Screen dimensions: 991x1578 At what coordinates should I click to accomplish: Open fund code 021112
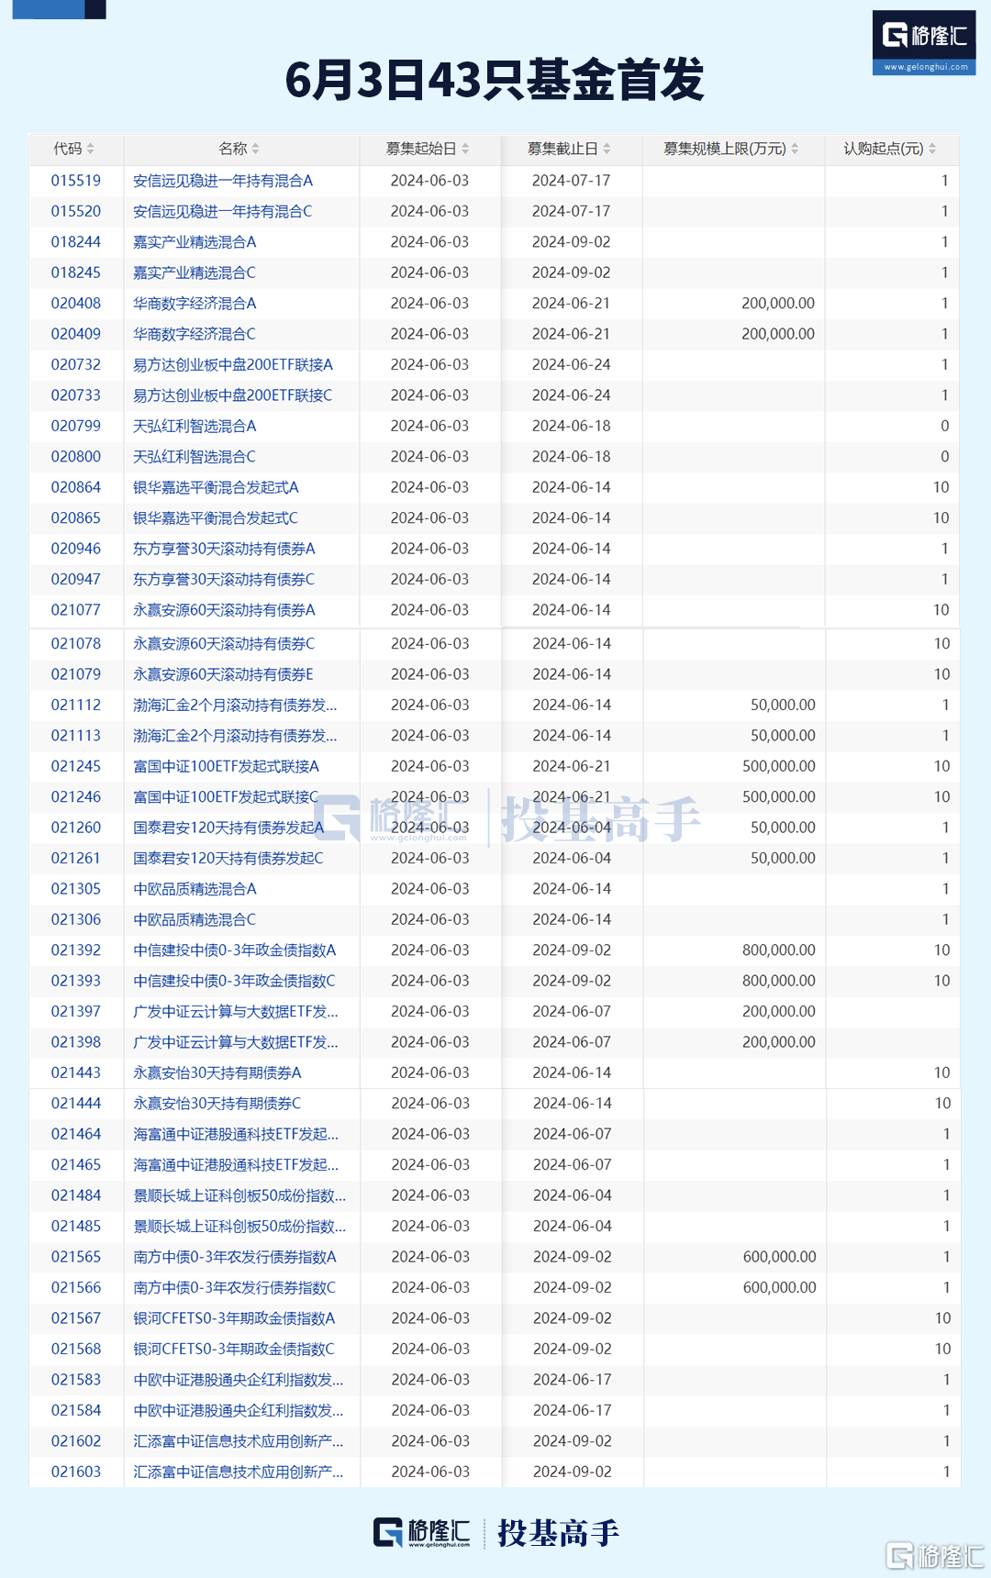click(76, 706)
